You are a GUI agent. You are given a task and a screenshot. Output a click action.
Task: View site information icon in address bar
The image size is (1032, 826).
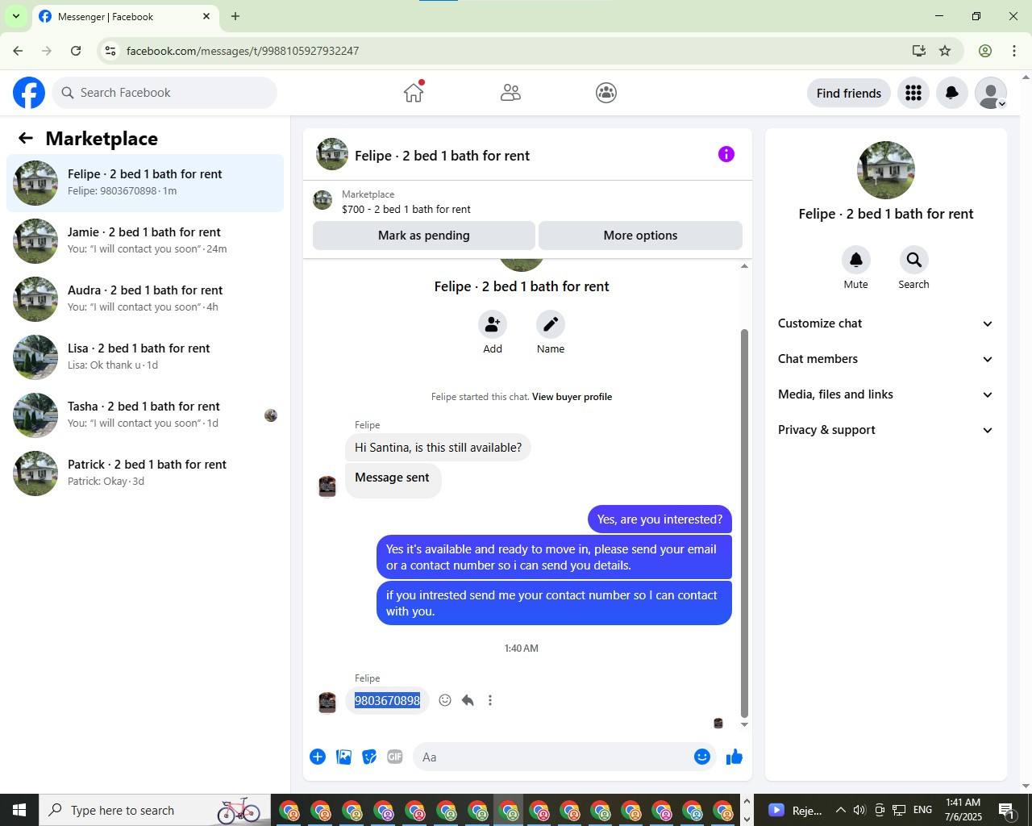tap(110, 51)
